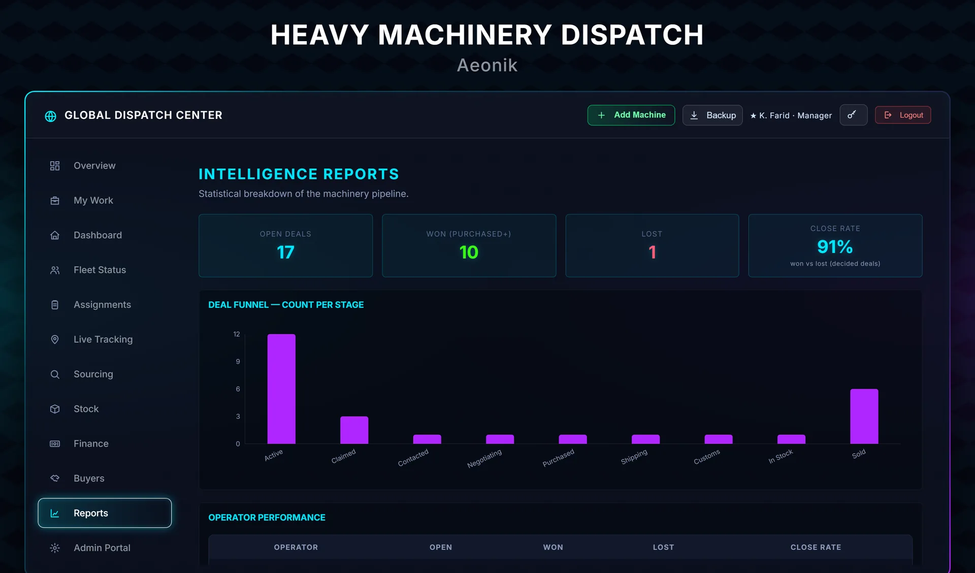
Task: Navigate to Live Tracking
Action: click(x=105, y=339)
